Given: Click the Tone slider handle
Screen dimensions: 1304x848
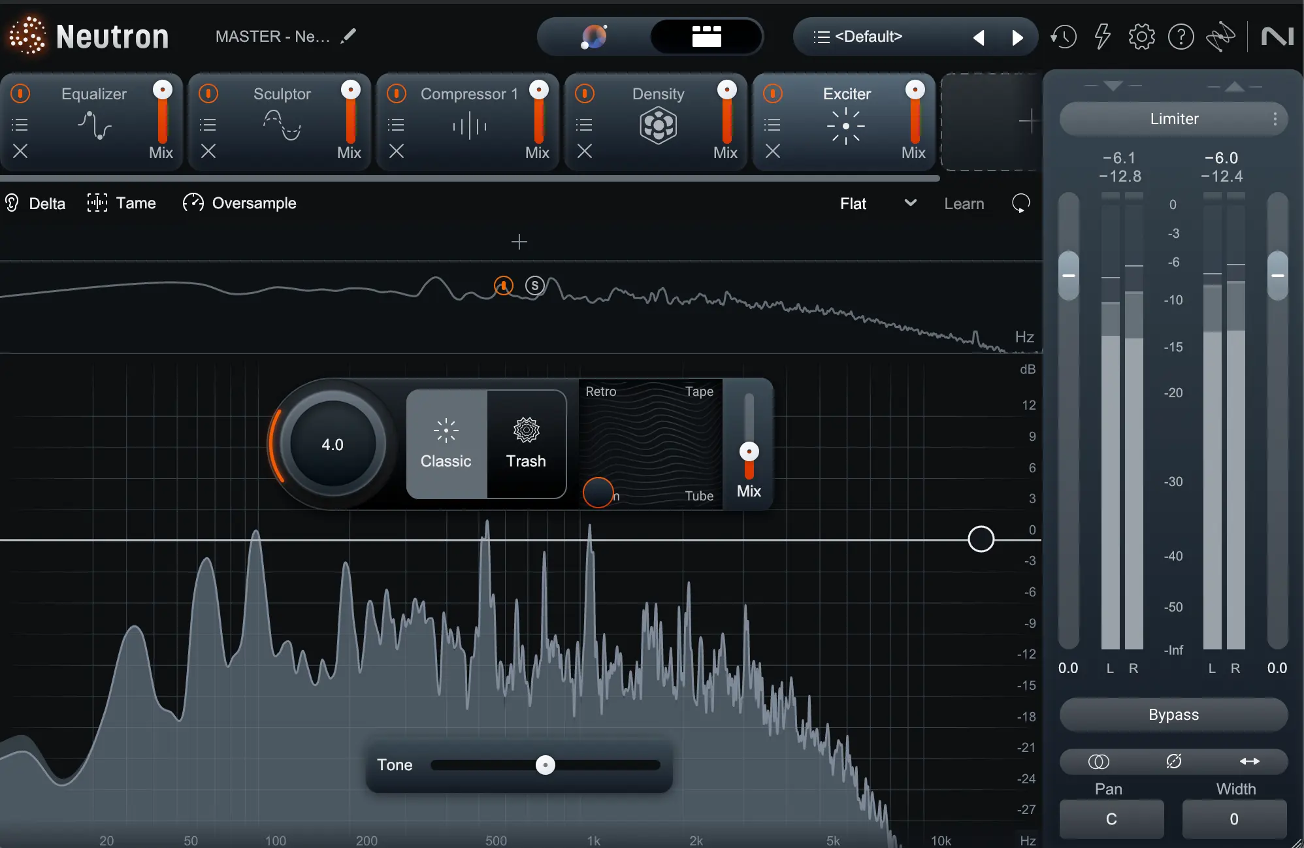Looking at the screenshot, I should [546, 765].
